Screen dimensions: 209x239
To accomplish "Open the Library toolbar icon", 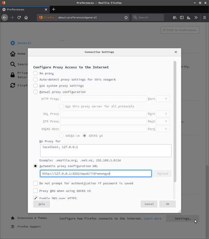I will click(x=175, y=17).
